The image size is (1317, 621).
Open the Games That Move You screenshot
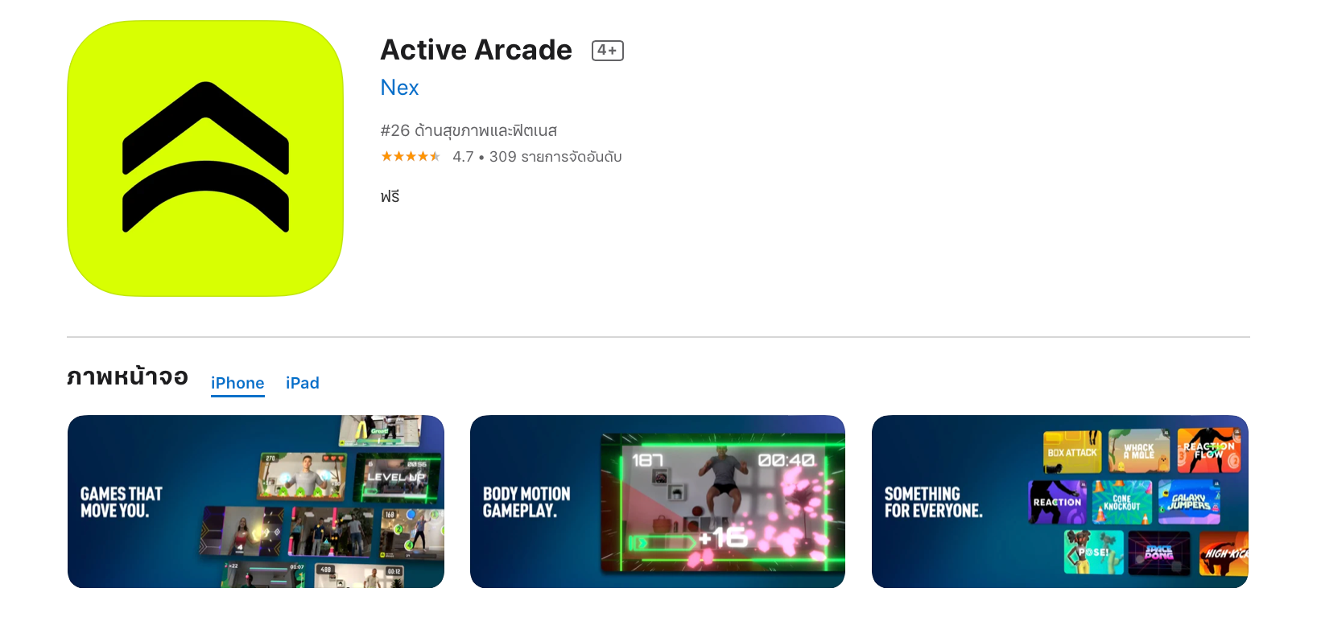[x=256, y=501]
